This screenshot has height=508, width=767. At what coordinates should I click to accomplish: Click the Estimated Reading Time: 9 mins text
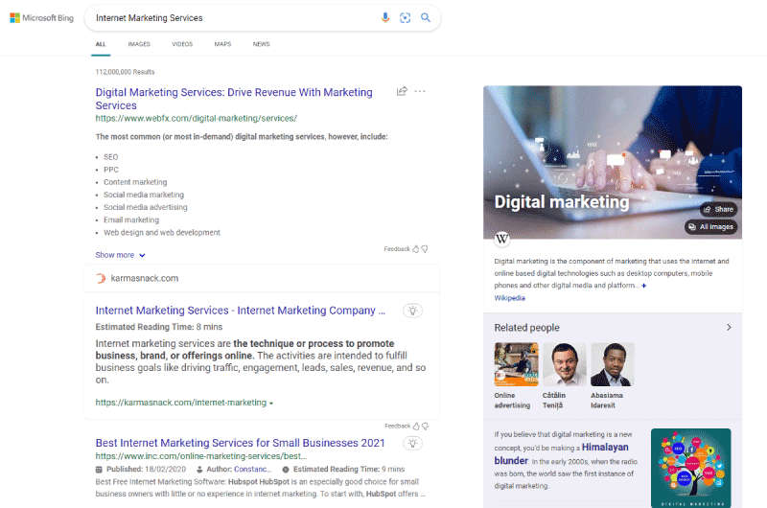point(349,469)
